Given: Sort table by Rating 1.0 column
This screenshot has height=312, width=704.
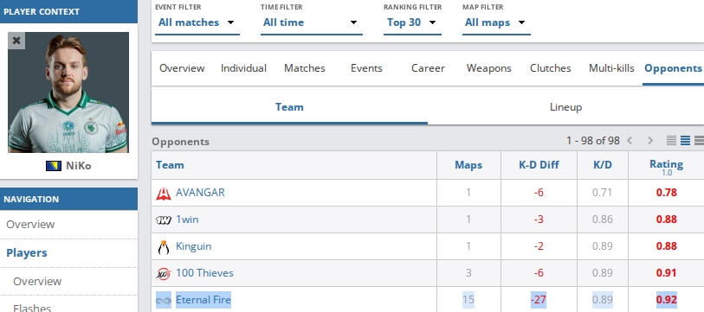Looking at the screenshot, I should point(666,166).
